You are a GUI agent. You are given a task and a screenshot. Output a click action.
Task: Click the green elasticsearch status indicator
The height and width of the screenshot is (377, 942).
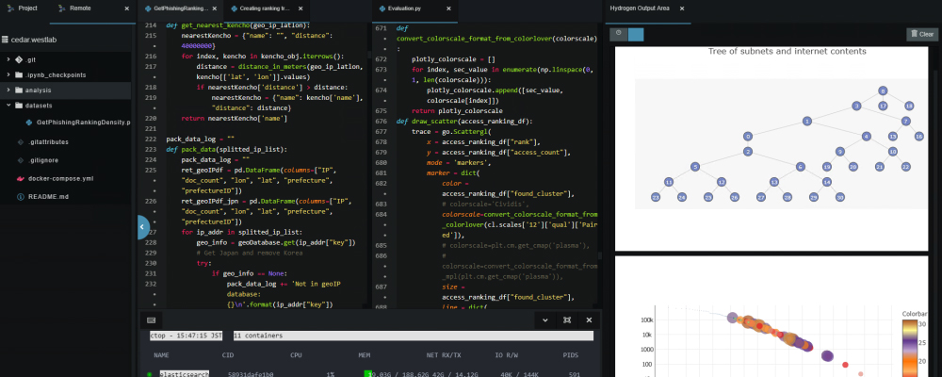coord(149,374)
